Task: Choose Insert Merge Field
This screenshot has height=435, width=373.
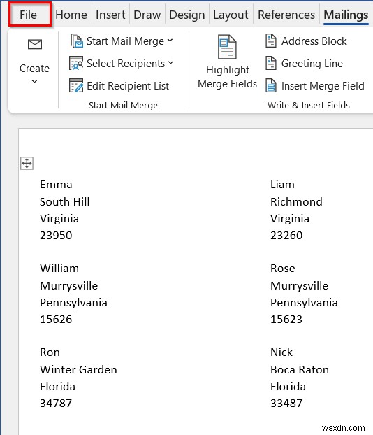Action: [x=323, y=86]
